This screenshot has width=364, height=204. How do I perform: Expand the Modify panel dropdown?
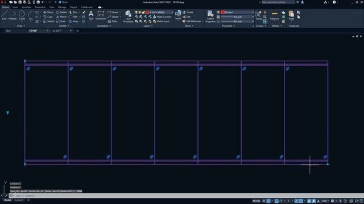point(64,26)
